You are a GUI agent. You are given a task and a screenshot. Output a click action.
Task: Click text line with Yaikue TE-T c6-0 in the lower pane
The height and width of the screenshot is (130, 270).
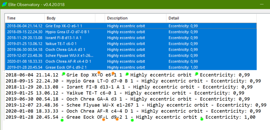(x=125, y=93)
